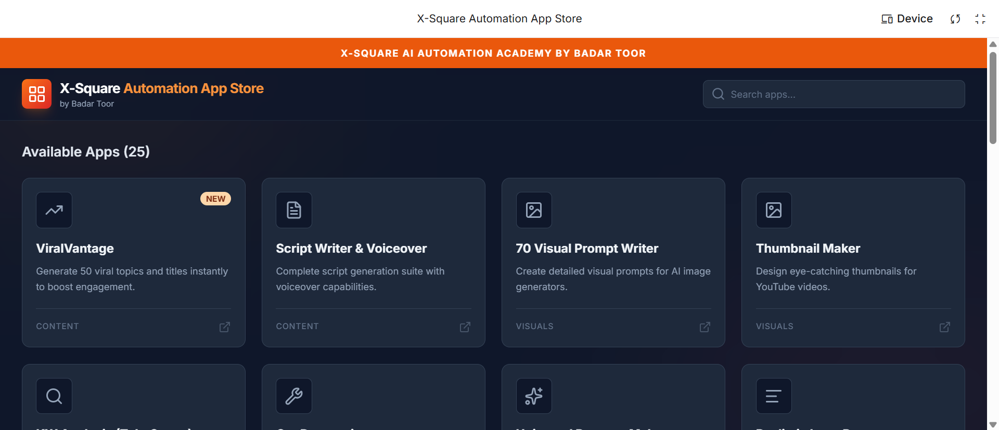The width and height of the screenshot is (999, 430).
Task: Click the search magnifier icon in search box
Action: (718, 94)
